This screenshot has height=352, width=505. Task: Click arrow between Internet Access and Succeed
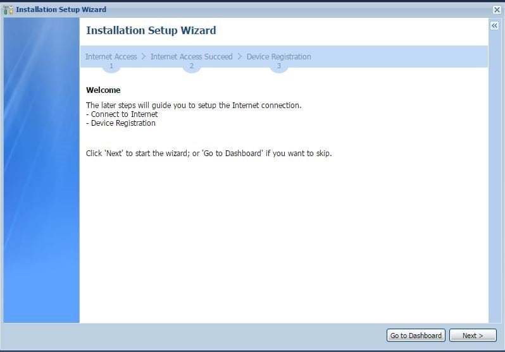coord(144,57)
